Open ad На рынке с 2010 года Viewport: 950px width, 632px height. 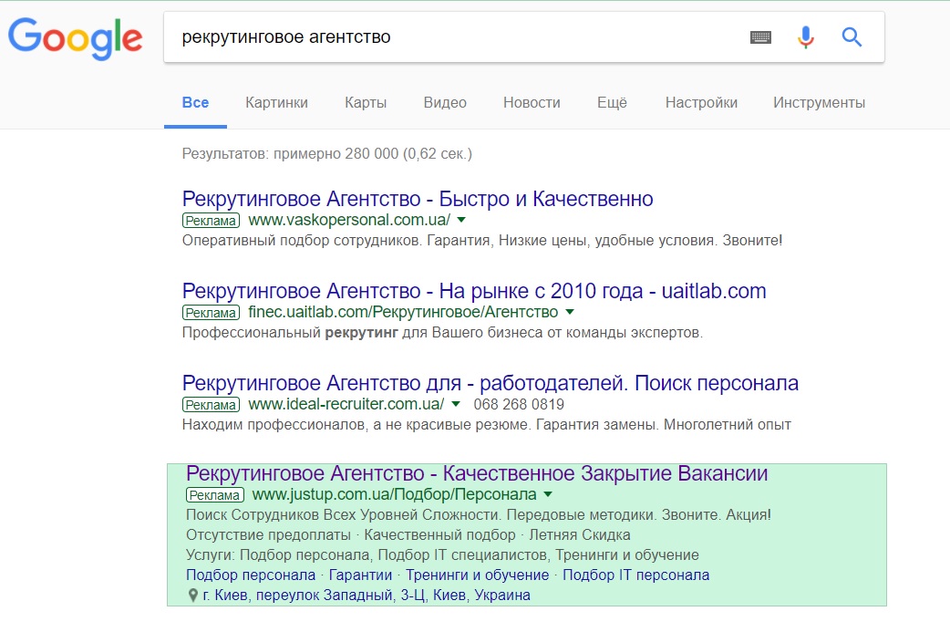pyautogui.click(x=474, y=291)
